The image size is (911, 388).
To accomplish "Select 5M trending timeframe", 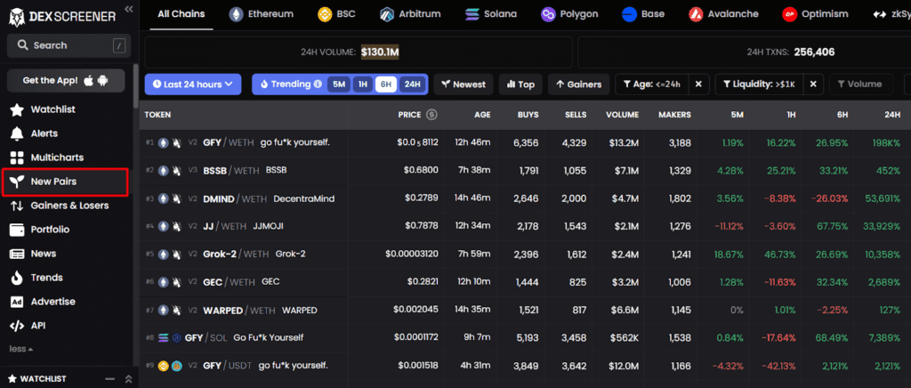I will tap(339, 85).
